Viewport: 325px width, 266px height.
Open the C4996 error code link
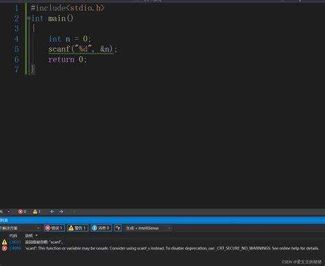click(x=16, y=248)
